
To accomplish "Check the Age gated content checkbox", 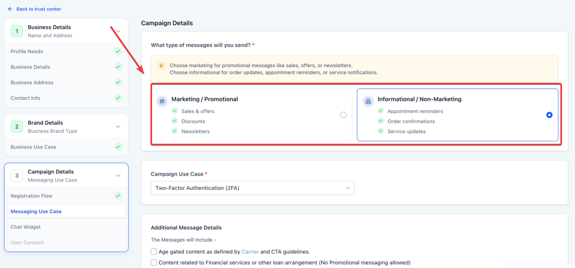I will point(154,252).
